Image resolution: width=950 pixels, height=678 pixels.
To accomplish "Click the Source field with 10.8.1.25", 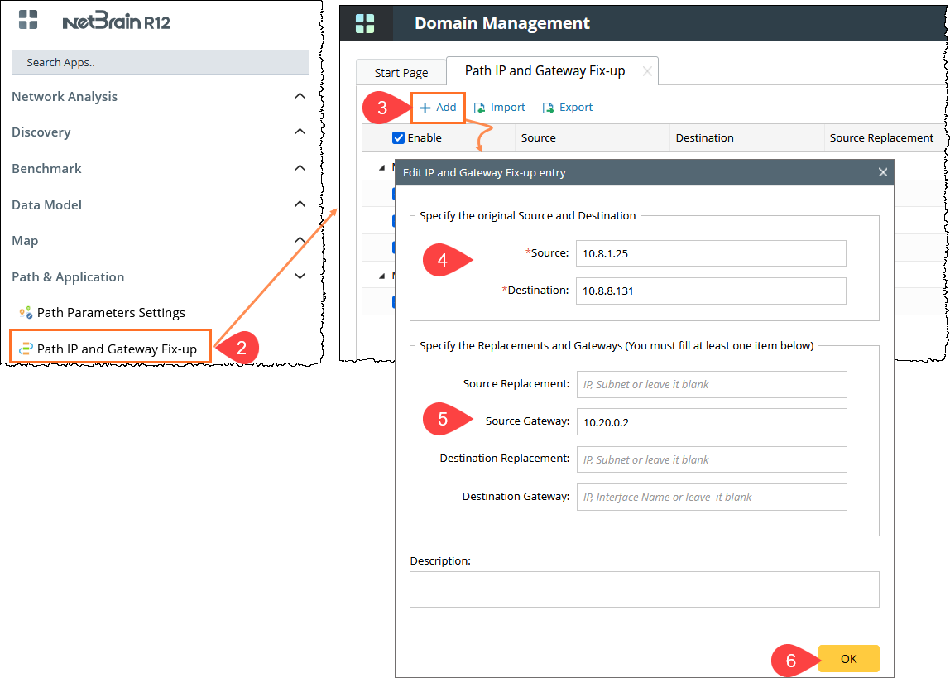I will coord(711,253).
